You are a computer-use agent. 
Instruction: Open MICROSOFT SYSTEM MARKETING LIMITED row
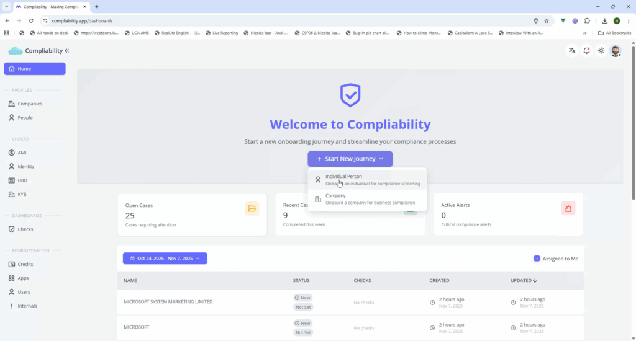[x=168, y=302]
